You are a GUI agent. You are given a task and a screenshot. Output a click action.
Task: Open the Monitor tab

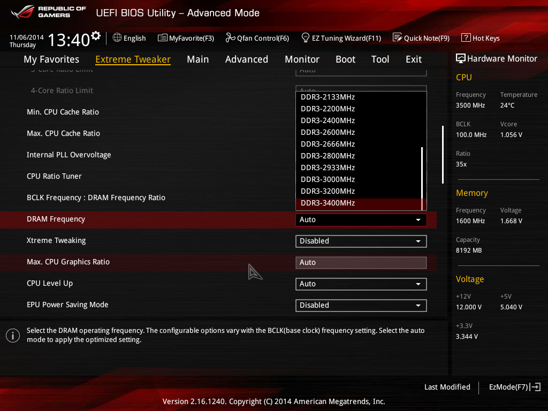coord(302,59)
